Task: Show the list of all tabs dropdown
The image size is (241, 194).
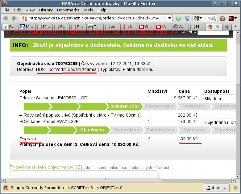Action: point(236,27)
